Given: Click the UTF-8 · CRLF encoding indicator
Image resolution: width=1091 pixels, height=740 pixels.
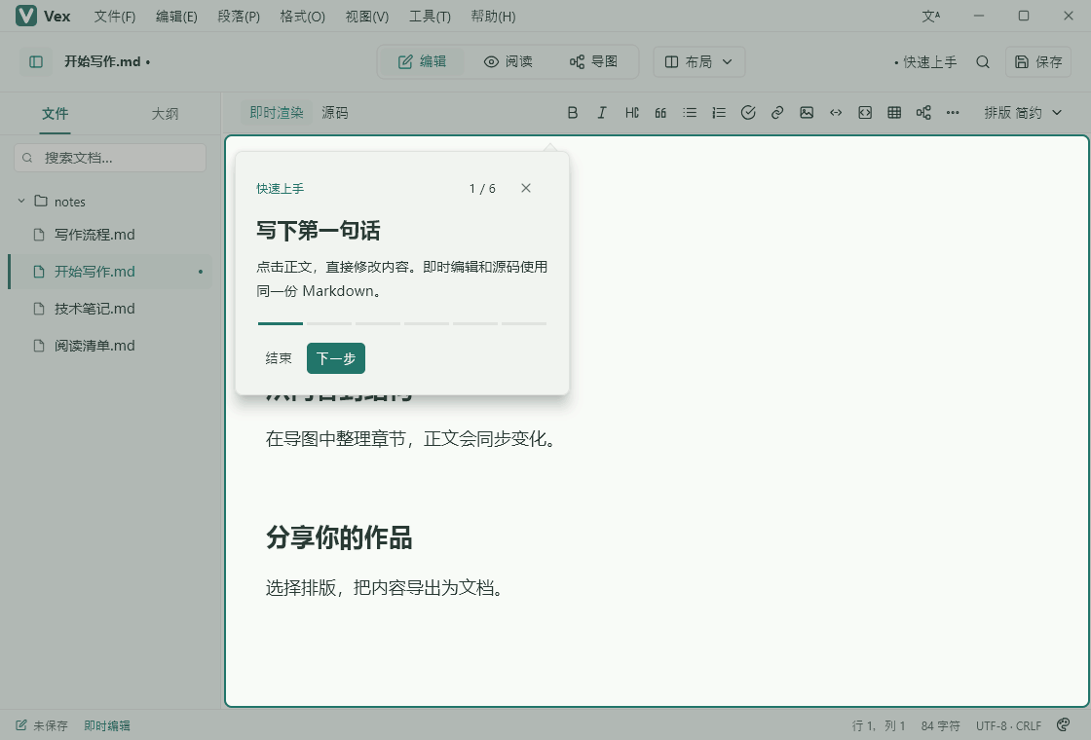Looking at the screenshot, I should point(1008,725).
